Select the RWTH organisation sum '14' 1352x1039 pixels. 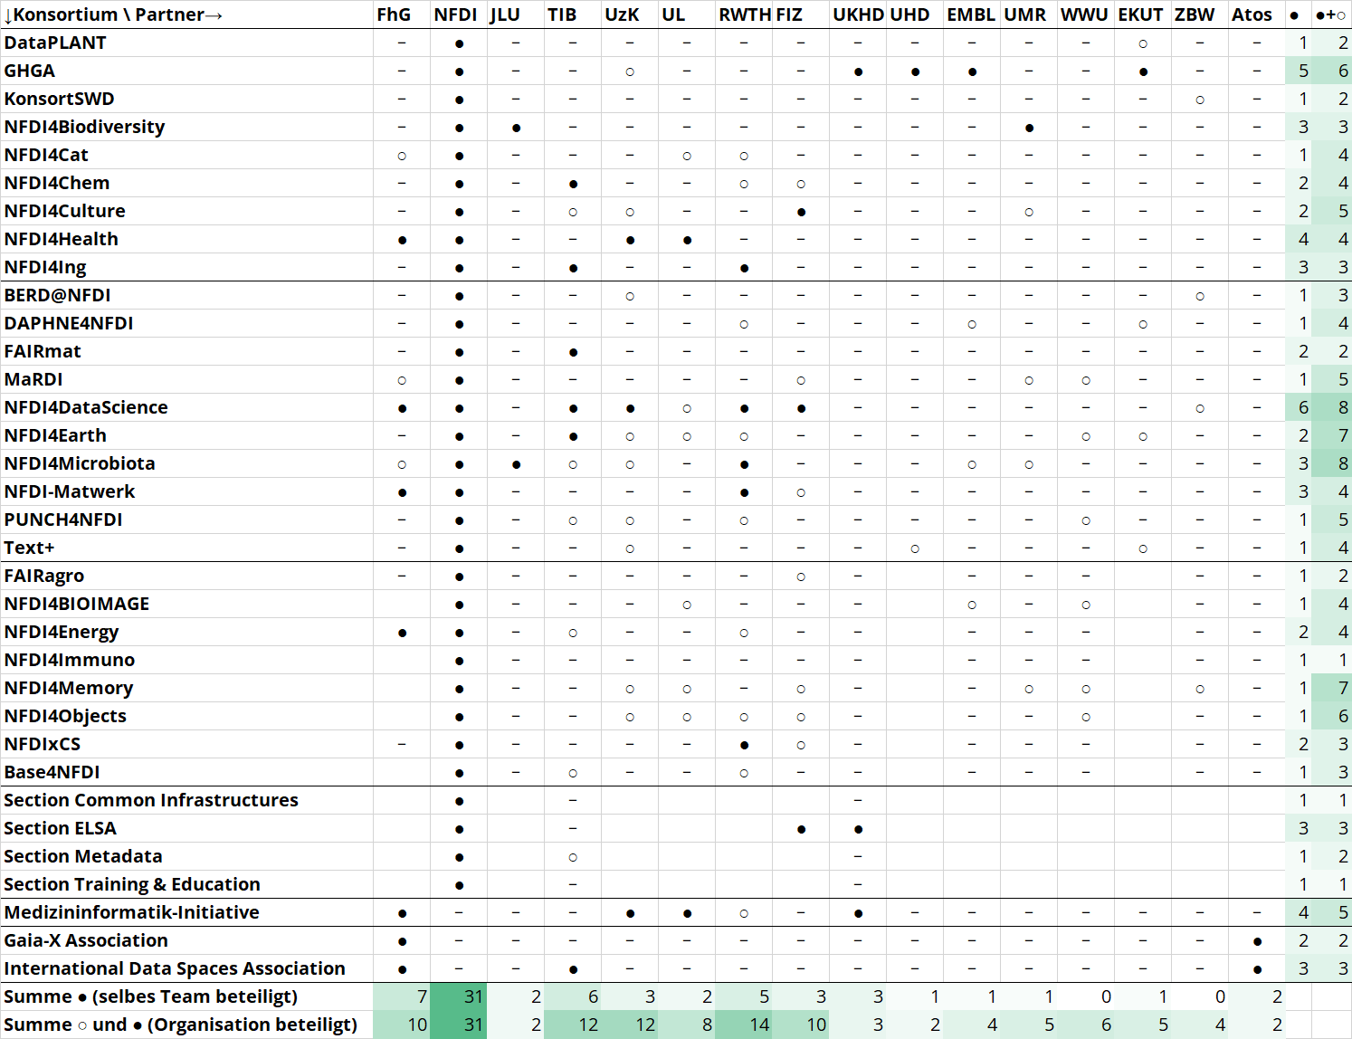click(744, 1025)
